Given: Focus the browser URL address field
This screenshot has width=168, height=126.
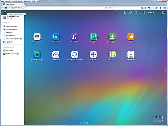Looking at the screenshot, I should 57,8.
